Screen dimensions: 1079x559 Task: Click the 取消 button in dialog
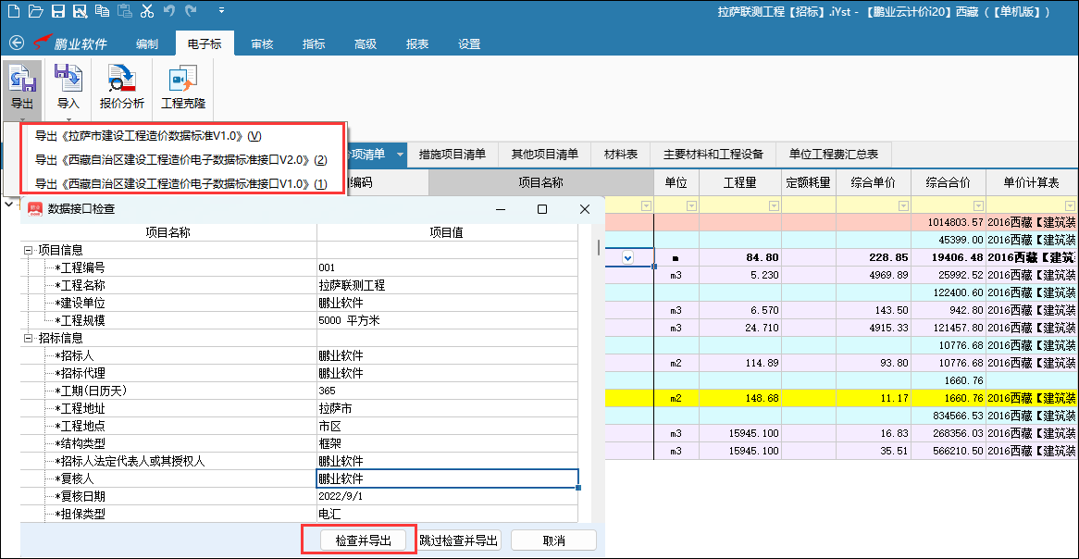pyautogui.click(x=553, y=540)
